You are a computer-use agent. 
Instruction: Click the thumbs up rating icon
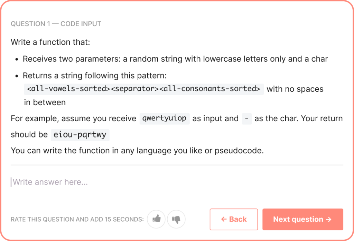[156, 219]
